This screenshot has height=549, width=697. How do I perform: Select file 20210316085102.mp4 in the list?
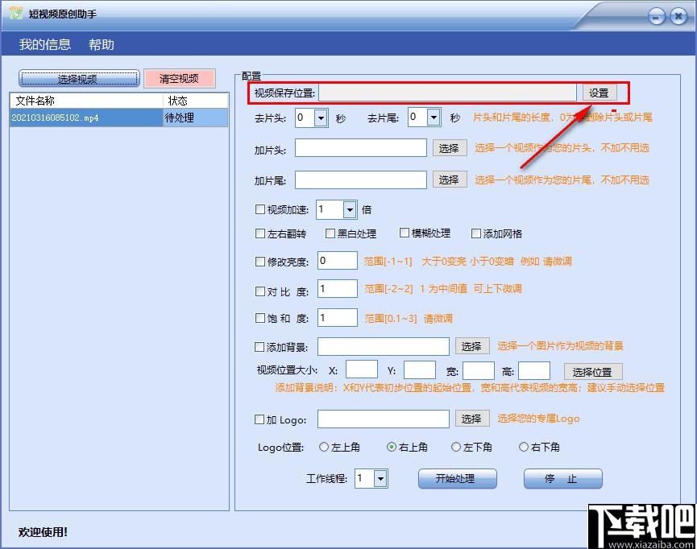pyautogui.click(x=86, y=118)
